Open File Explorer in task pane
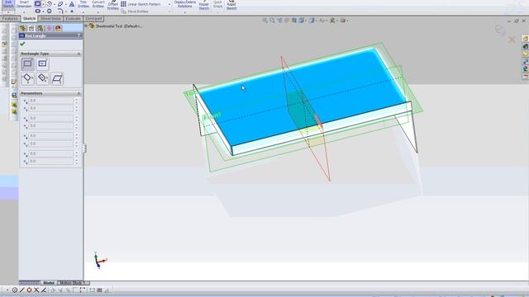 point(526,54)
